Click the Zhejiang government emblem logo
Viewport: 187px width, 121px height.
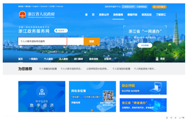click(x=23, y=15)
